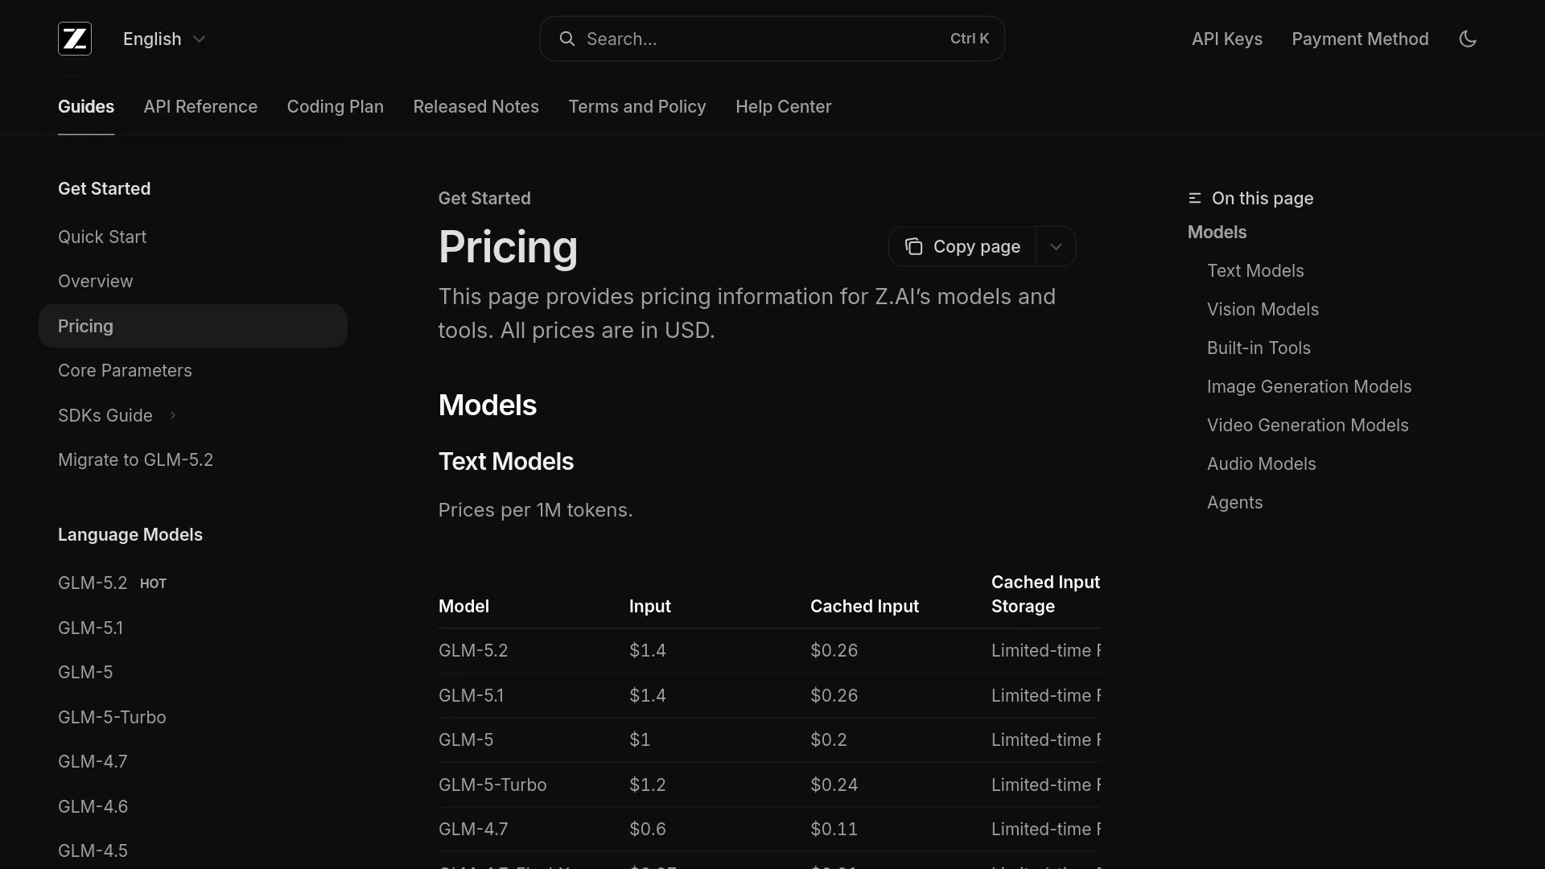Open Core Parameters in sidebar
This screenshot has width=1545, height=869.
[x=193, y=370]
